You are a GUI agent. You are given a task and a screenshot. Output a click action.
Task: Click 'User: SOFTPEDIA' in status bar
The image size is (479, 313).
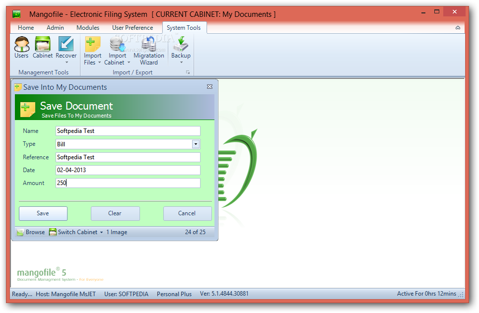pos(127,294)
